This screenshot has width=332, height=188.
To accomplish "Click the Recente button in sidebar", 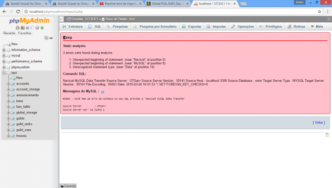I will 9,33.
